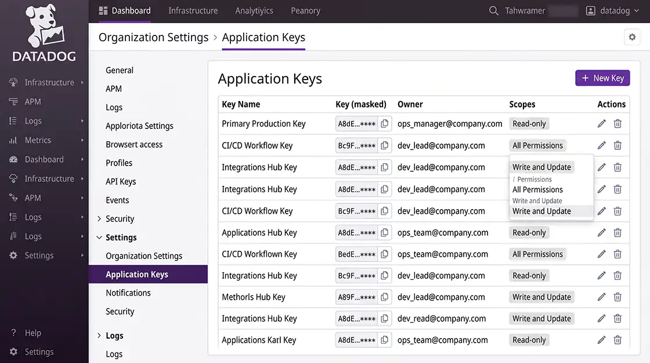Choose highlighted Write and Update option
This screenshot has width=650, height=363.
pyautogui.click(x=551, y=211)
